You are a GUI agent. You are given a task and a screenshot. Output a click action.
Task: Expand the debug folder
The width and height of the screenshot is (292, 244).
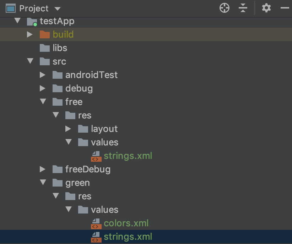(43, 88)
